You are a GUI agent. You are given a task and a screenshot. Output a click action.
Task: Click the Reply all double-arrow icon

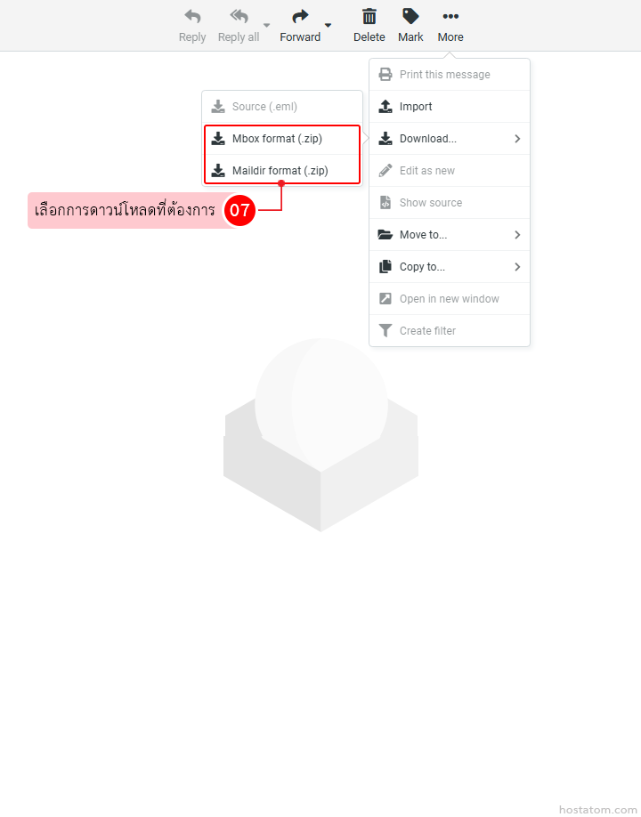(239, 17)
